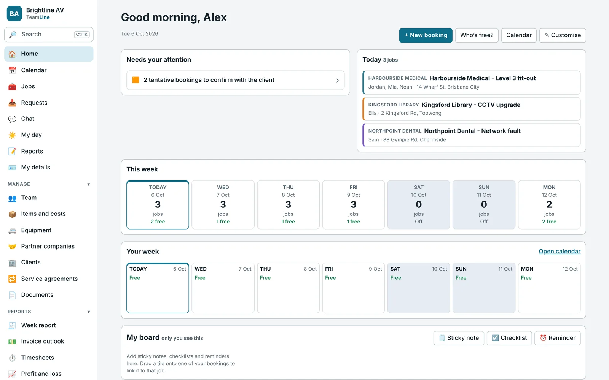
Task: Collapse the MANAGE section arrow
Action: pos(89,184)
